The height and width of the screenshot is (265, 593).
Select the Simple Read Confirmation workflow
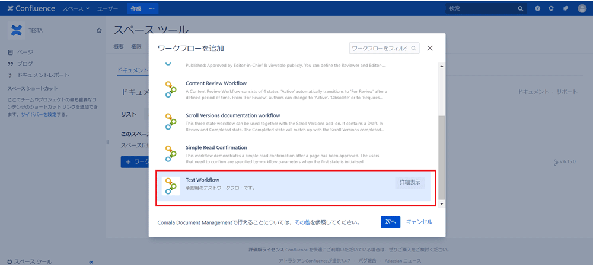(295, 154)
